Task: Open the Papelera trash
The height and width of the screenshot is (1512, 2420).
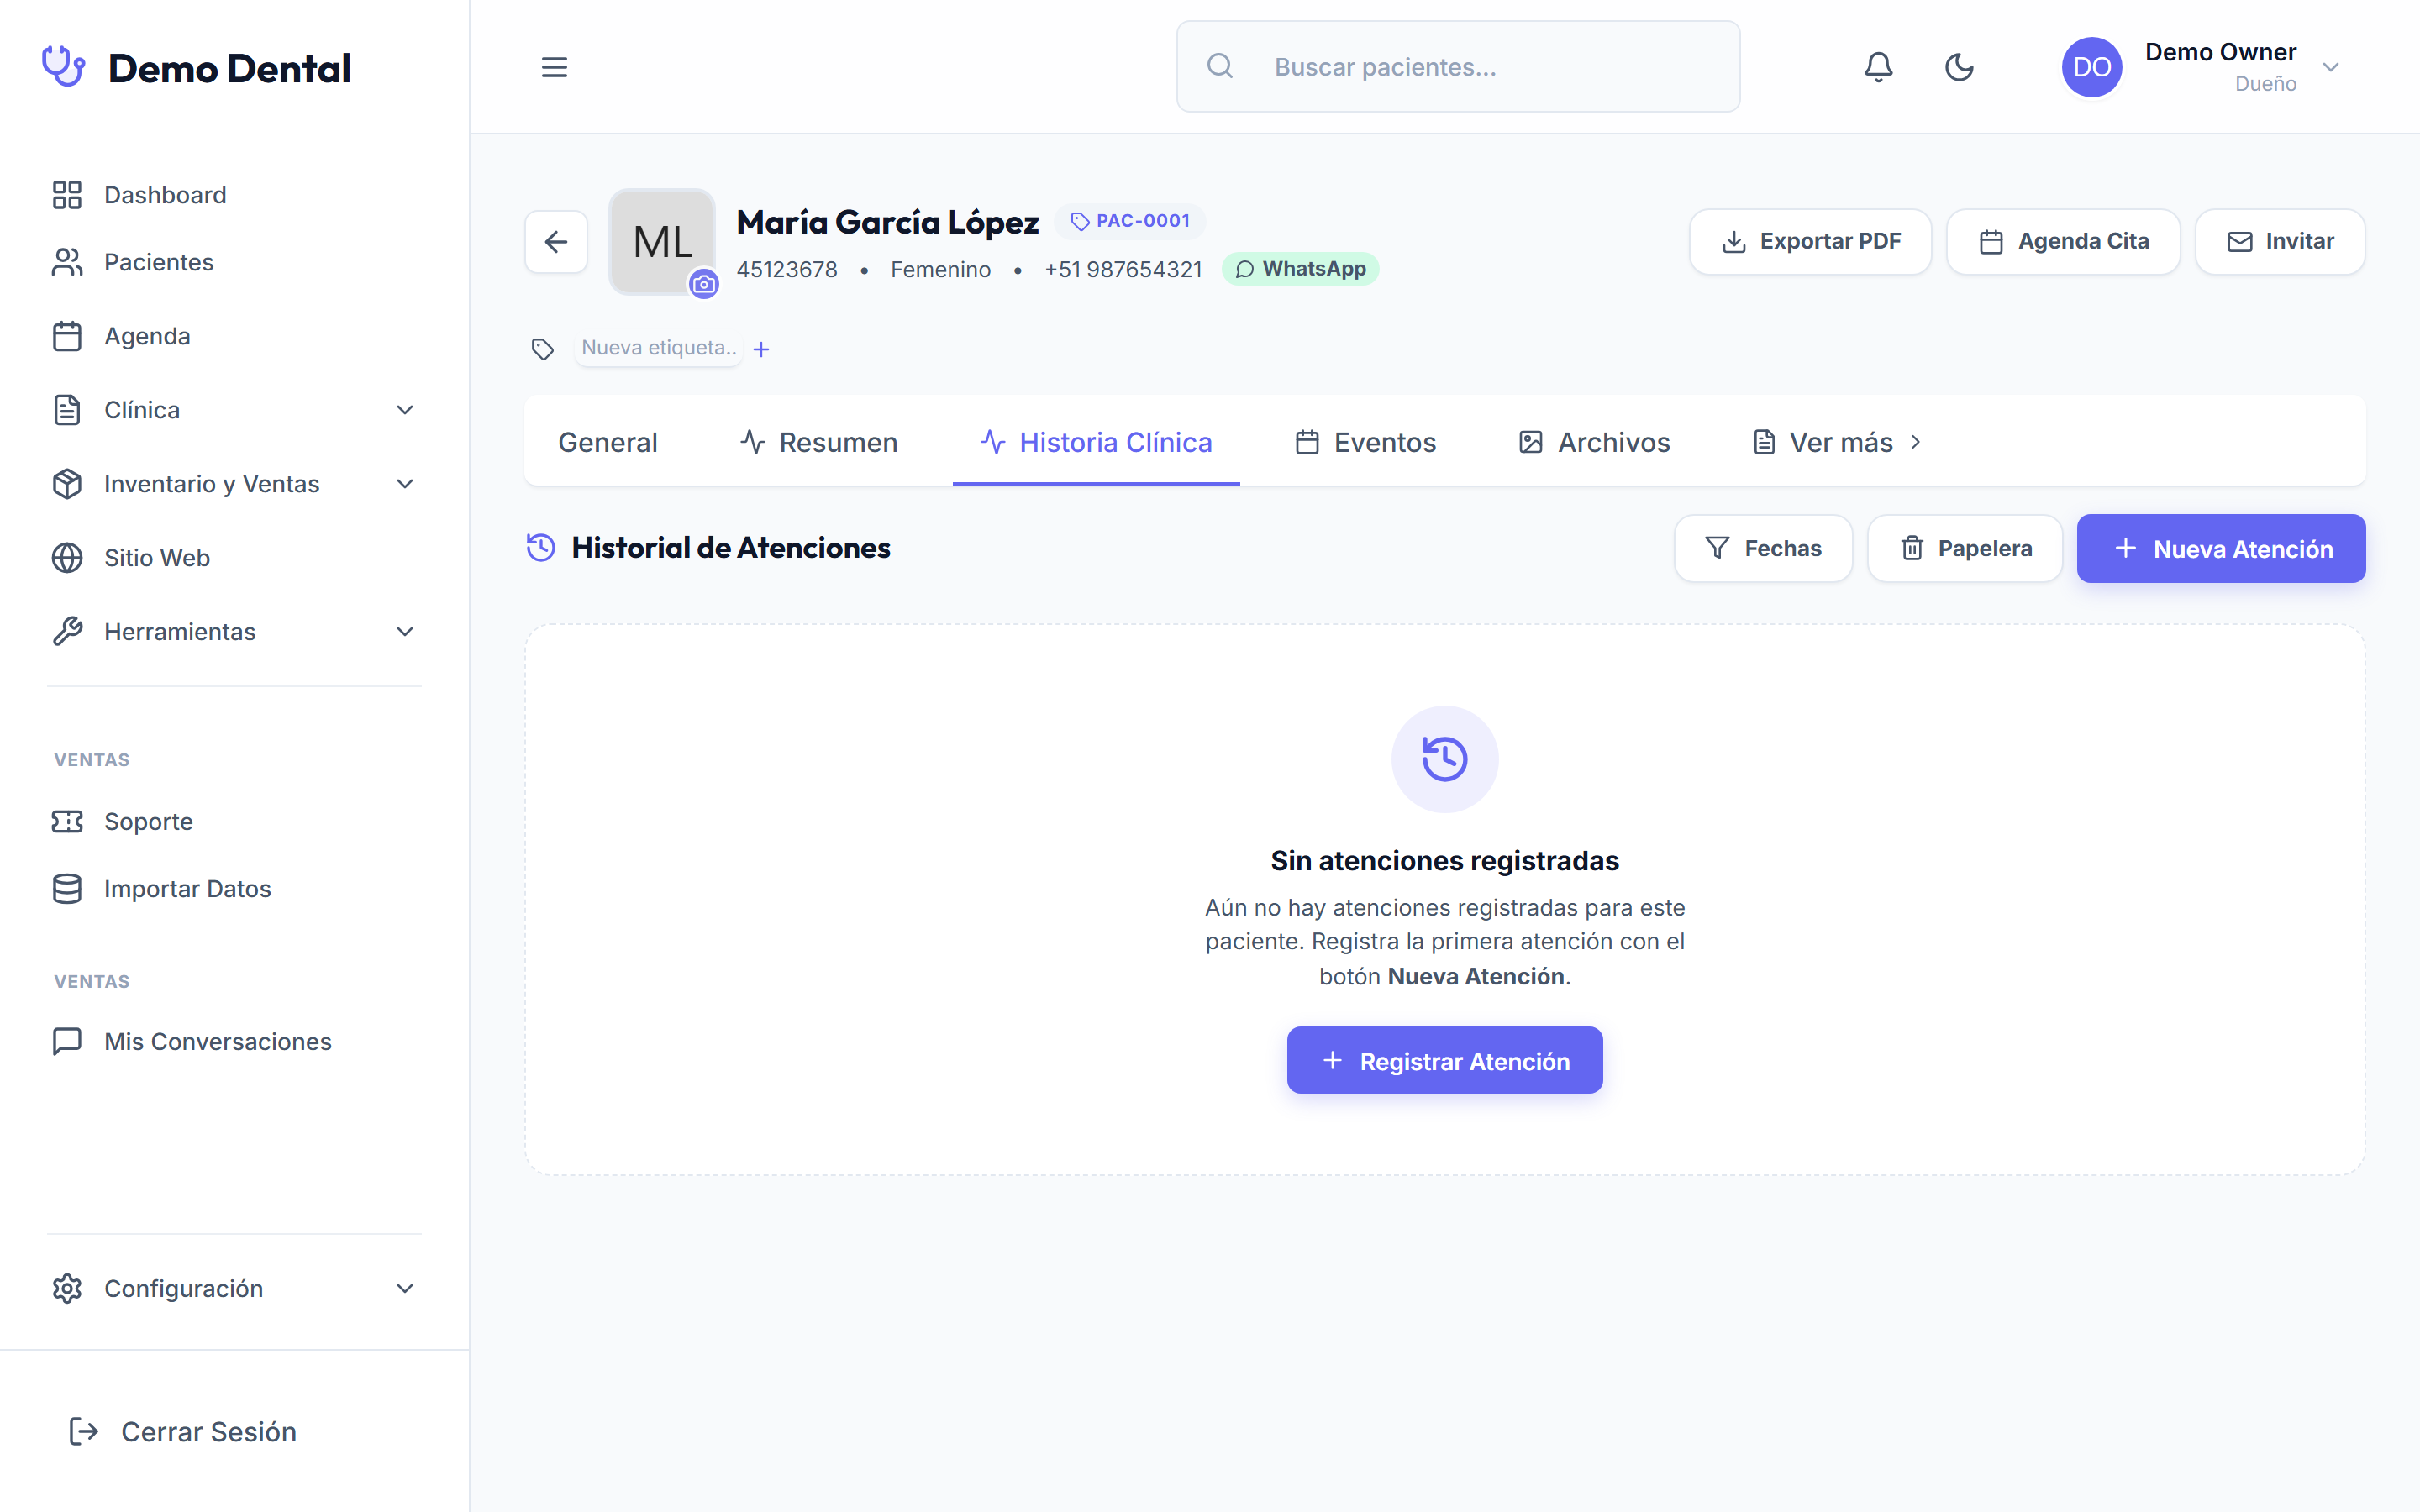Action: click(1965, 548)
